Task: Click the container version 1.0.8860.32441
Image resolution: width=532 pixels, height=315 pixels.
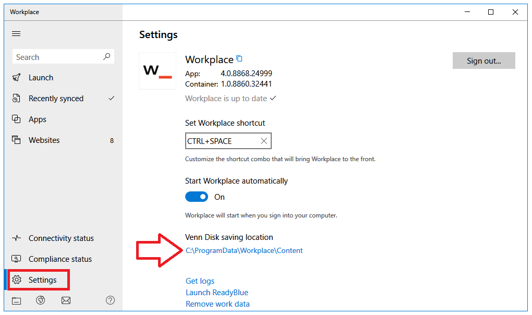Action: pyautogui.click(x=246, y=84)
